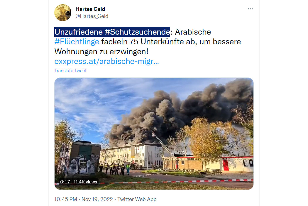
Task: Play the fire smoke video
Action: tap(154, 134)
